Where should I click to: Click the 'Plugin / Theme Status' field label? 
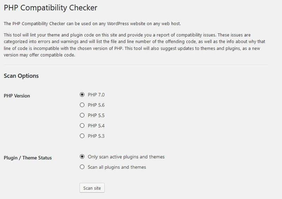point(27,158)
